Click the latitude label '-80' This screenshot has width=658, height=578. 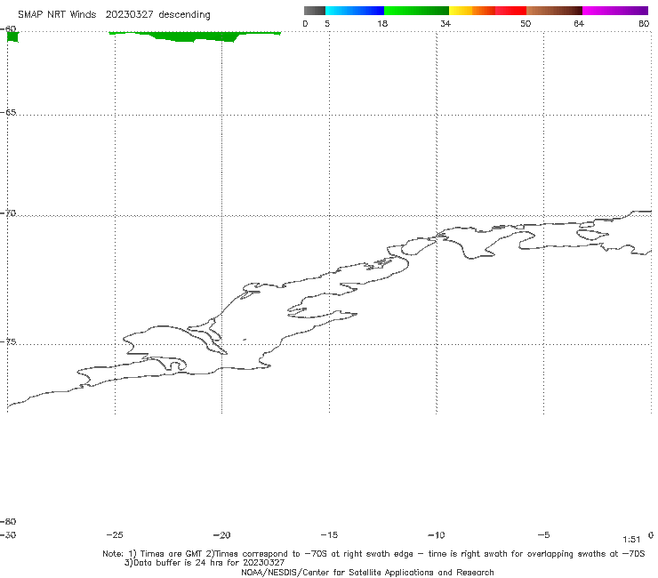[x=8, y=521]
